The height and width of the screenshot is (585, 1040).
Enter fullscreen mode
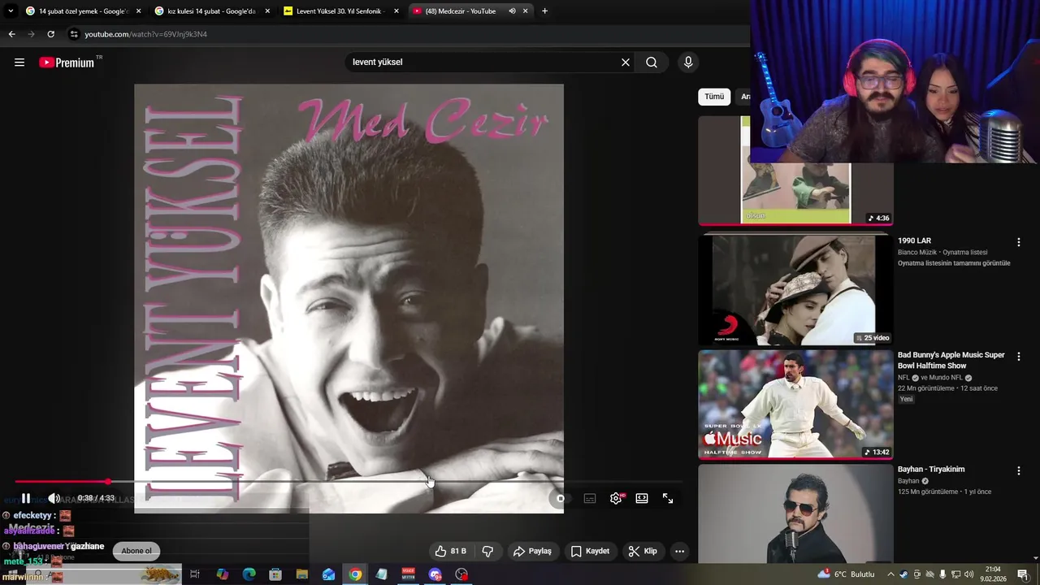(x=668, y=498)
